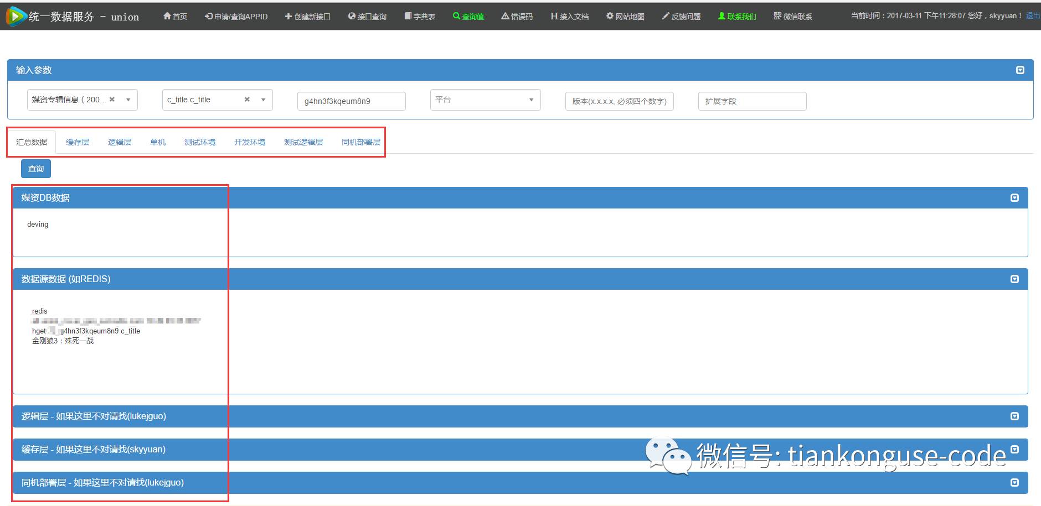Click the 退出 logout link
The height and width of the screenshot is (506, 1041).
(1033, 15)
